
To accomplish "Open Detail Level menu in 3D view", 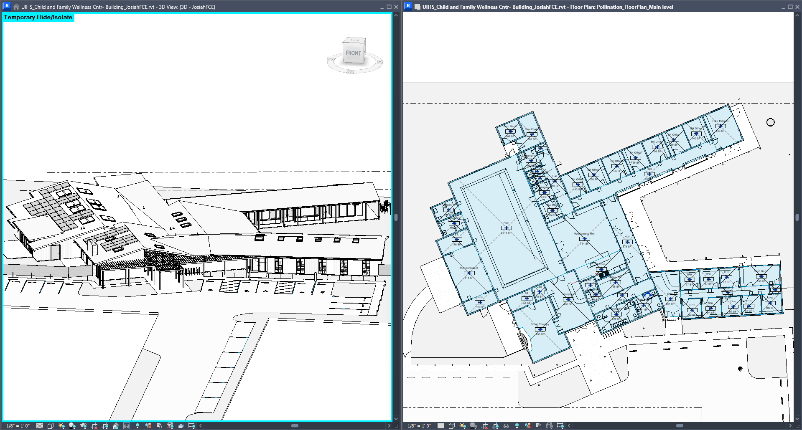I will (x=40, y=426).
